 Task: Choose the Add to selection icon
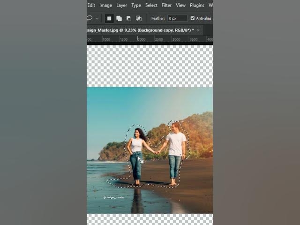(x=119, y=18)
